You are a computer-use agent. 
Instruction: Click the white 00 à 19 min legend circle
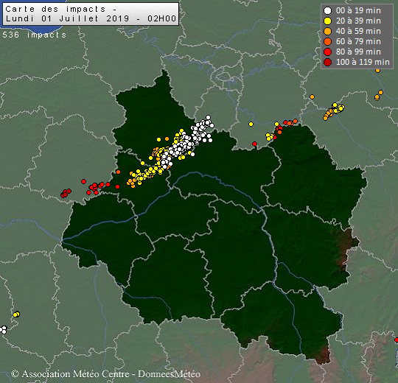(x=328, y=10)
